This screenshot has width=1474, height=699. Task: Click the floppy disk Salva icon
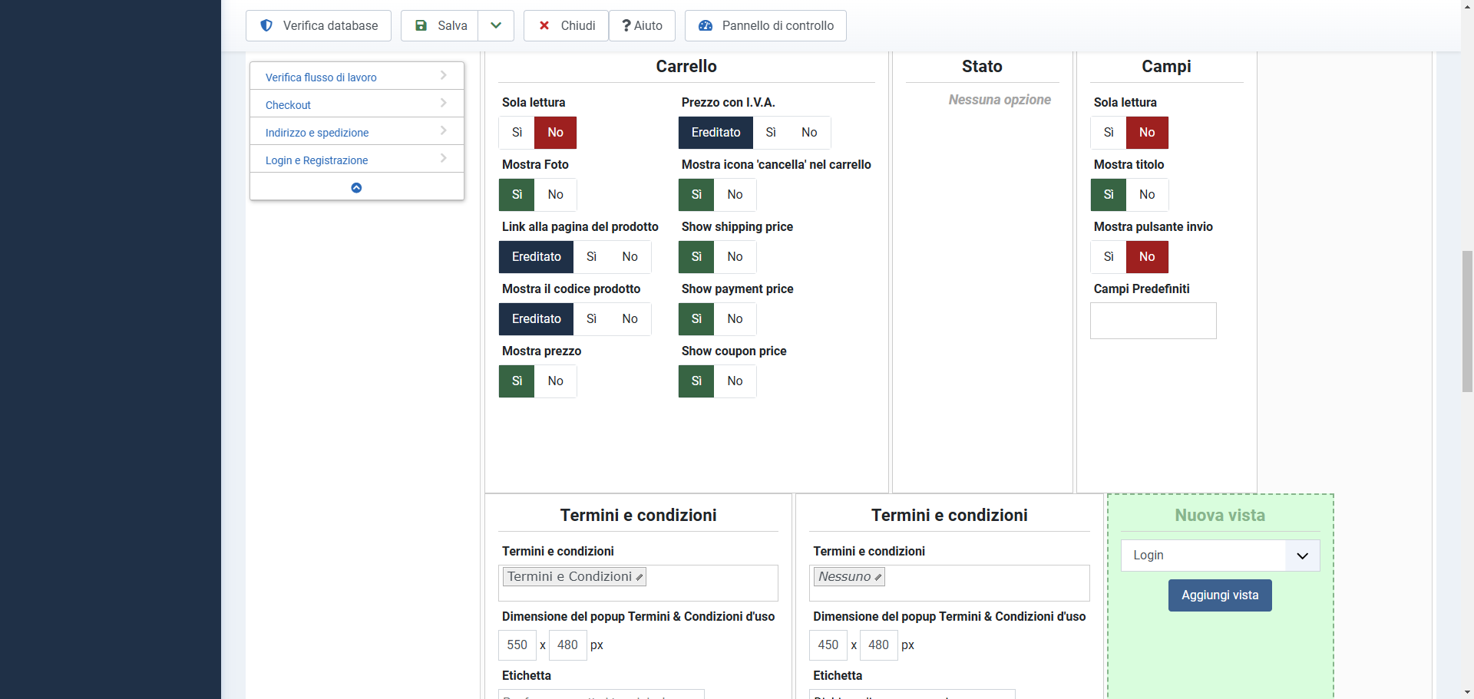(x=421, y=25)
